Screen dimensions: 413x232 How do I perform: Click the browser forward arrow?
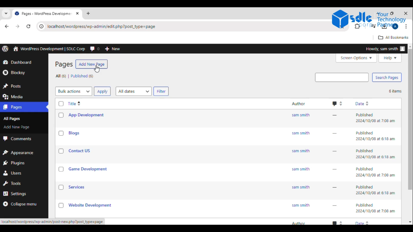[18, 26]
